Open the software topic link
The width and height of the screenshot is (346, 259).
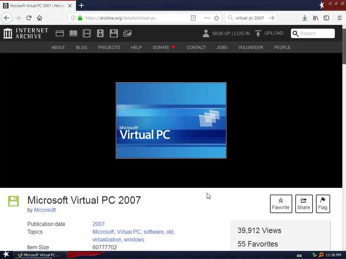click(x=154, y=232)
